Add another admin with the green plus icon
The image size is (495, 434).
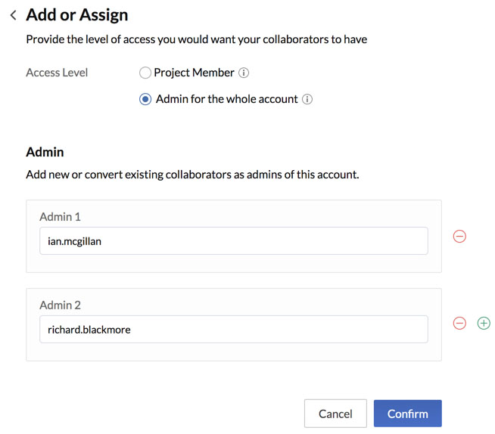click(x=484, y=323)
